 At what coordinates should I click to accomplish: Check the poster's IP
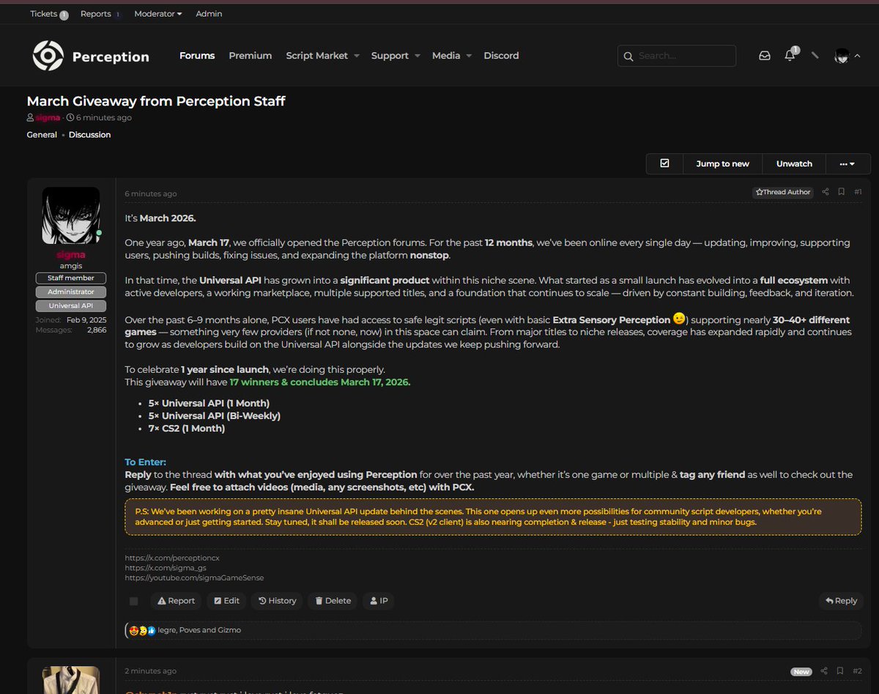pos(379,601)
